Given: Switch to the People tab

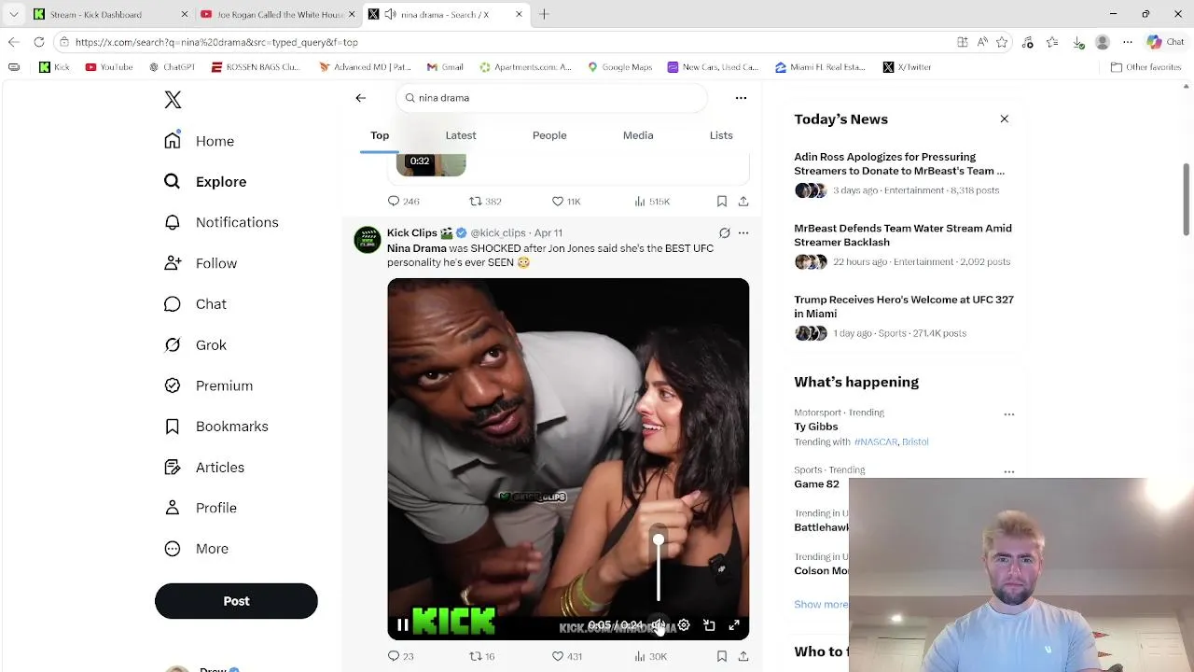Looking at the screenshot, I should pyautogui.click(x=549, y=135).
